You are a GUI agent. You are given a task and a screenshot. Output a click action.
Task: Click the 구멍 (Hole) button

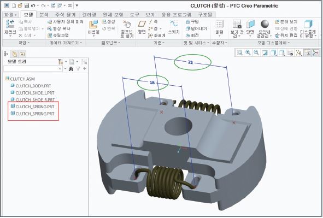click(192, 22)
